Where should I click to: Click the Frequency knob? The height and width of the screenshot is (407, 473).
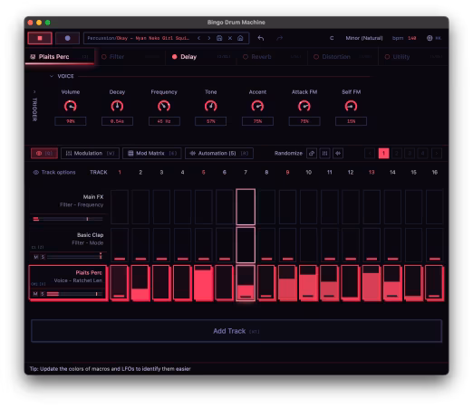click(164, 106)
